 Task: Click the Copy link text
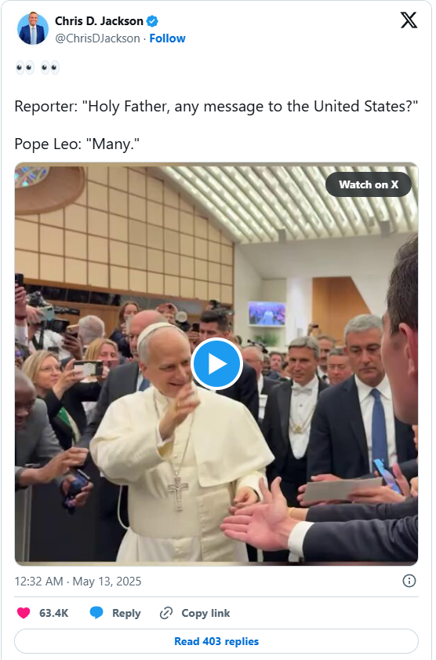(x=205, y=613)
